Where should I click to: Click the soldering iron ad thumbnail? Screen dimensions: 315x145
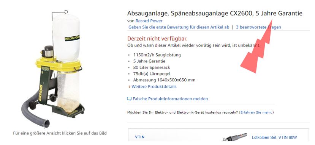tap(234, 137)
